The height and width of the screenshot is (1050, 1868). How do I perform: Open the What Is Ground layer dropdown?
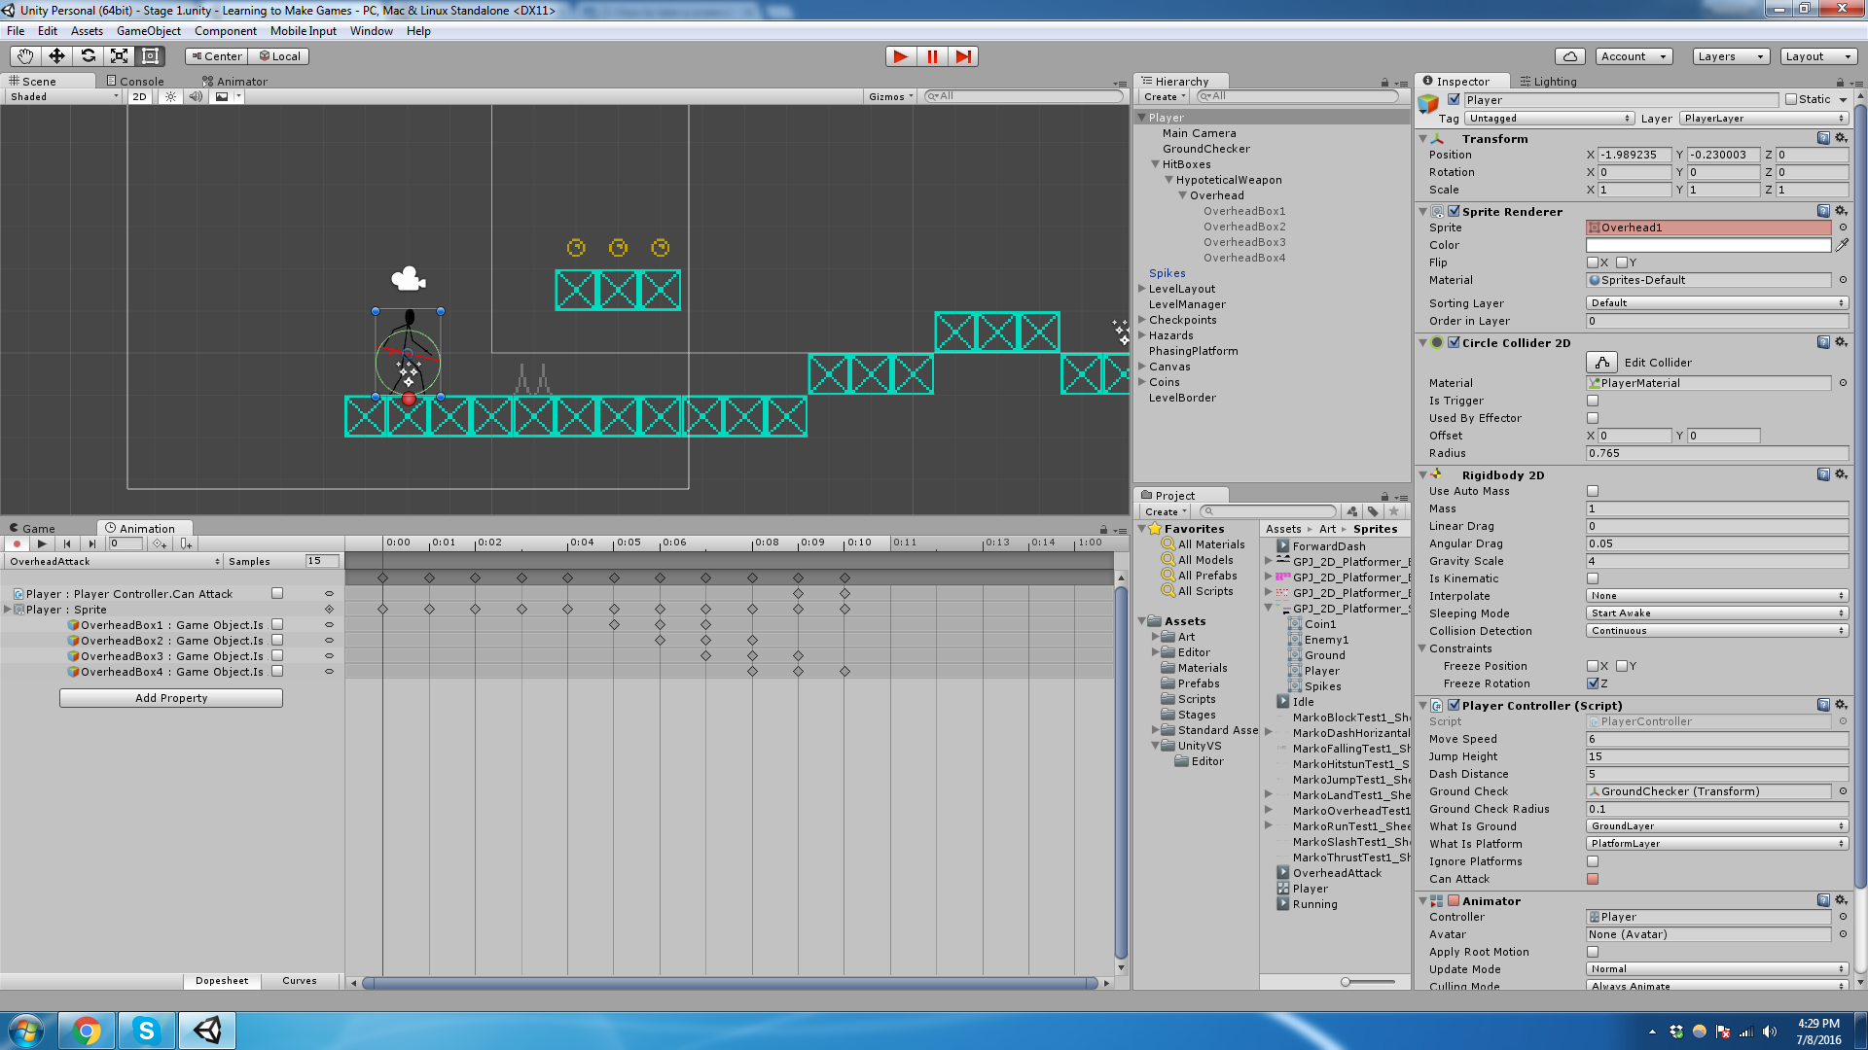(1717, 825)
